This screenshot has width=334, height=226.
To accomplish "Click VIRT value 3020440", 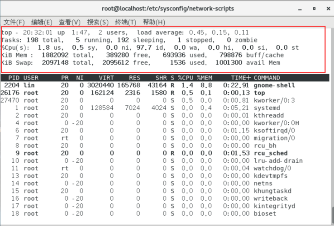I will (x=100, y=85).
